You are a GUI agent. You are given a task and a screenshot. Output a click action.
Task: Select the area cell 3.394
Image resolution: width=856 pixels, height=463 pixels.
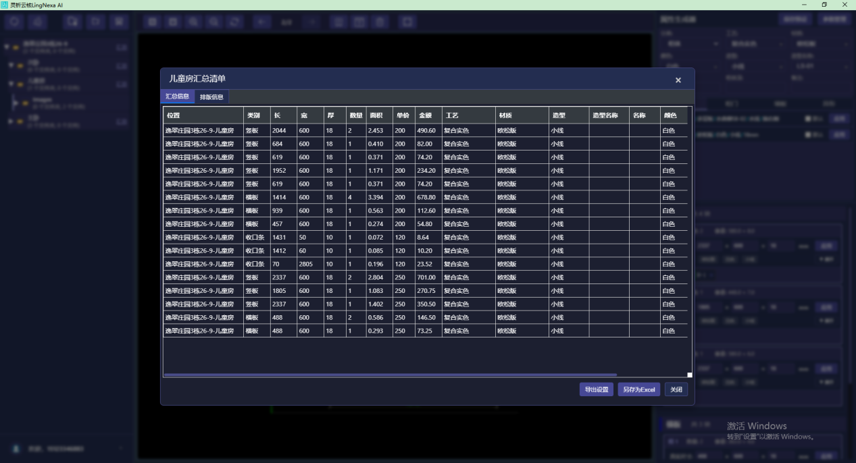pyautogui.click(x=379, y=197)
